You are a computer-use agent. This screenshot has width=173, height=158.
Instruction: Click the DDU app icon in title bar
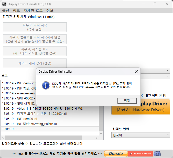(x=4, y=4)
